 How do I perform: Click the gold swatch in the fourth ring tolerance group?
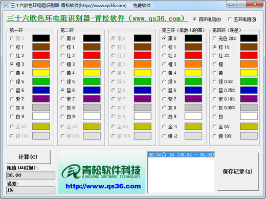249,126
